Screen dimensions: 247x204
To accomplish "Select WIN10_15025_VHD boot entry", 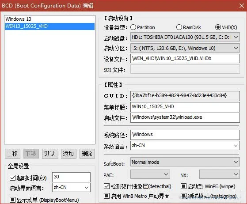I will point(49,26).
